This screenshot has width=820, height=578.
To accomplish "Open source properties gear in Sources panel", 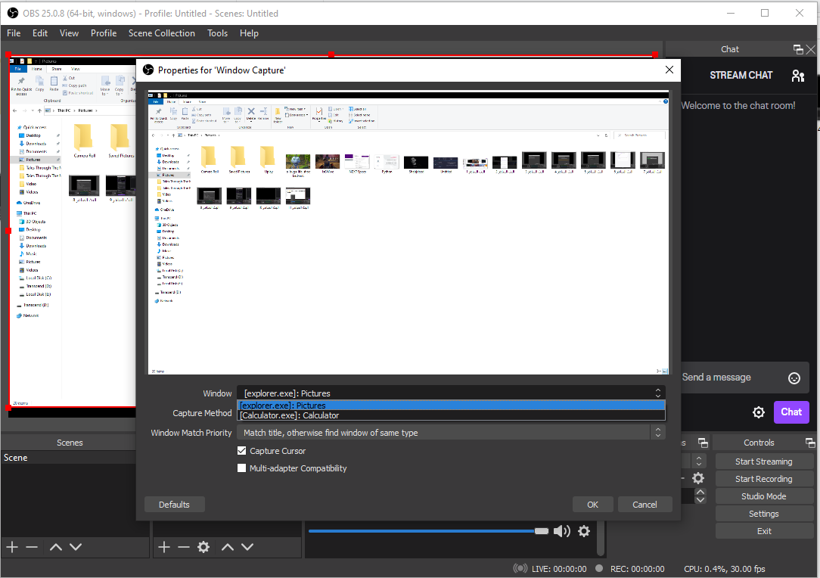I will [x=203, y=547].
